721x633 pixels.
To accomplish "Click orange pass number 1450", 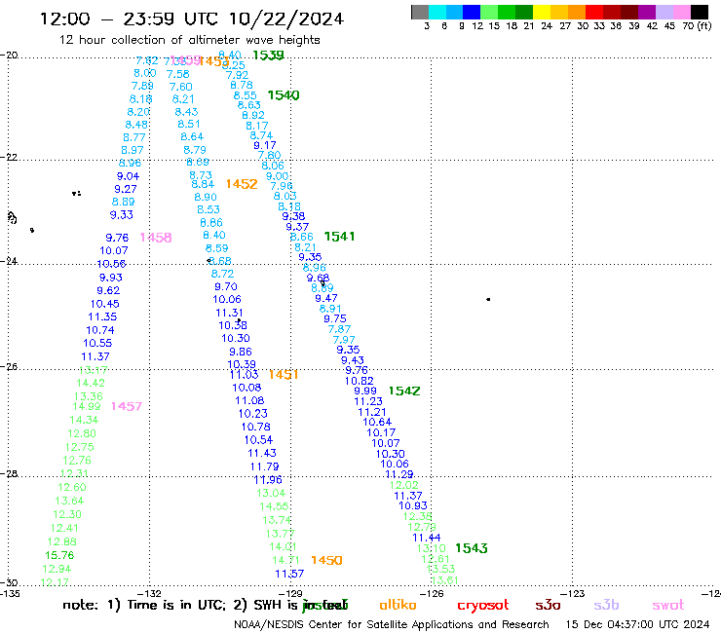I will click(326, 560).
